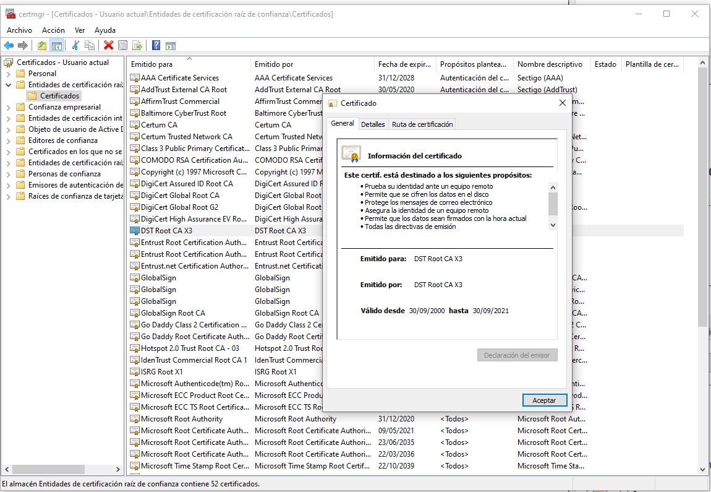Click the Export list toolbar icon
The image size is (711, 492).
(x=137, y=45)
